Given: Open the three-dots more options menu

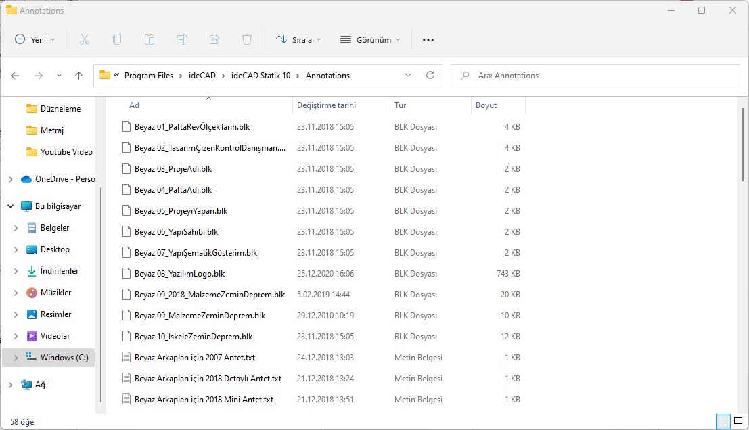Looking at the screenshot, I should (x=428, y=40).
